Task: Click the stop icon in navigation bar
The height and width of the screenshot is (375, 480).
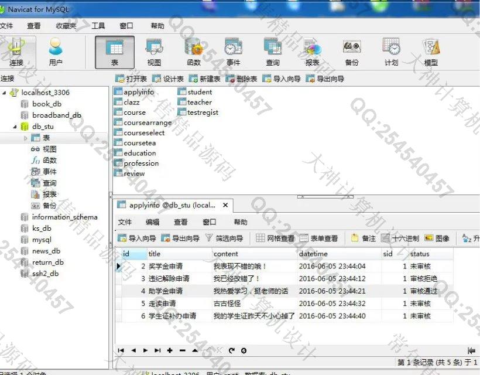Action: point(244,350)
